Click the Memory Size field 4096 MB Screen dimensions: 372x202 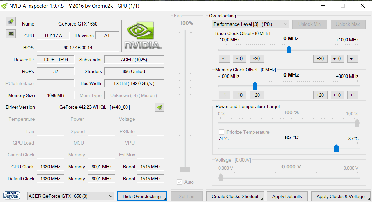pyautogui.click(x=56, y=95)
